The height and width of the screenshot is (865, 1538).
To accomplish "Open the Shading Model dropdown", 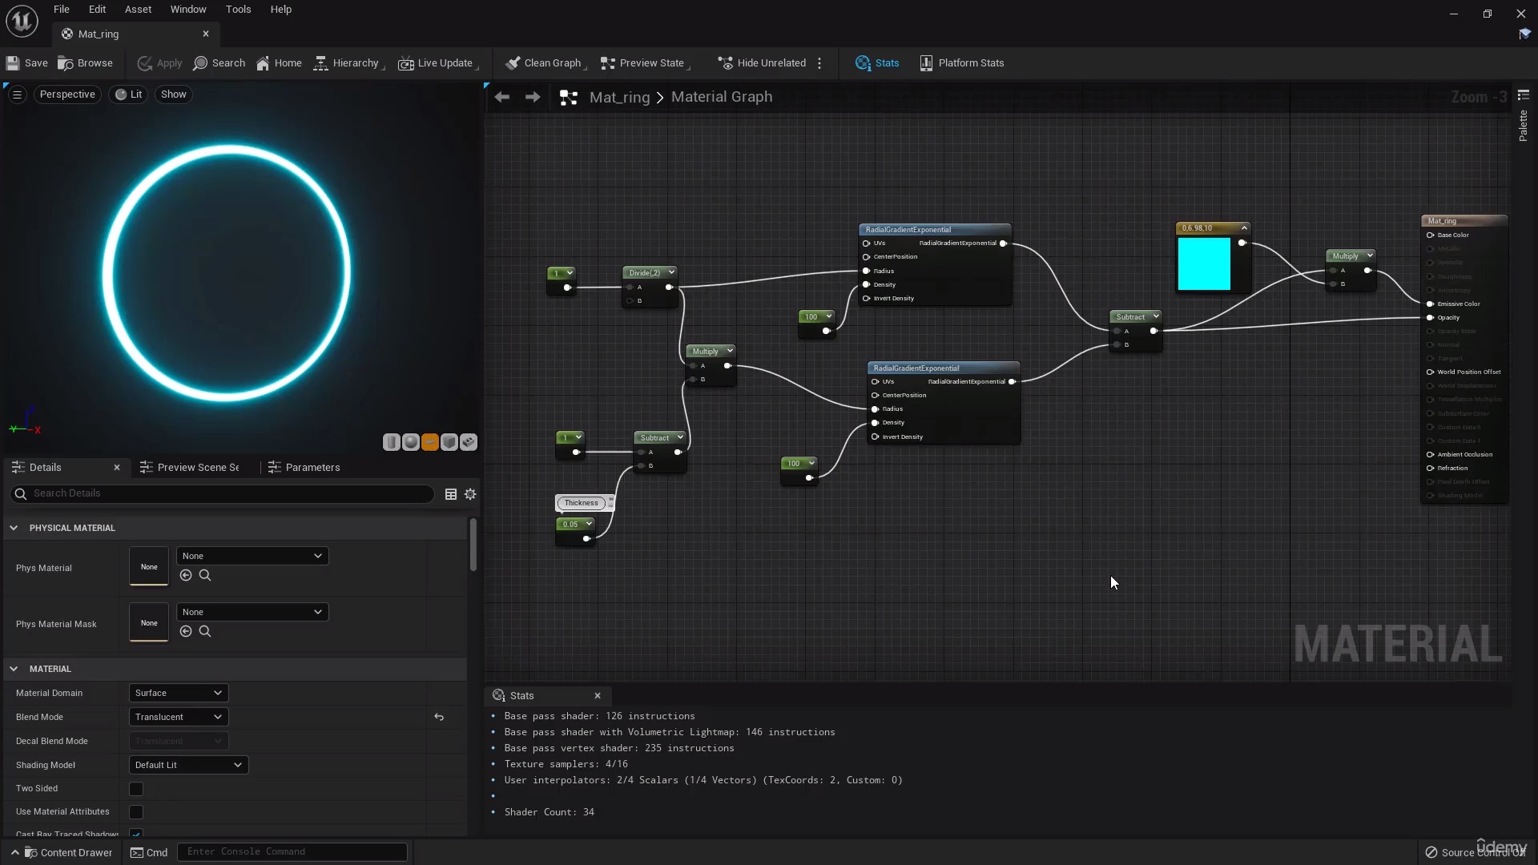I will tap(187, 765).
